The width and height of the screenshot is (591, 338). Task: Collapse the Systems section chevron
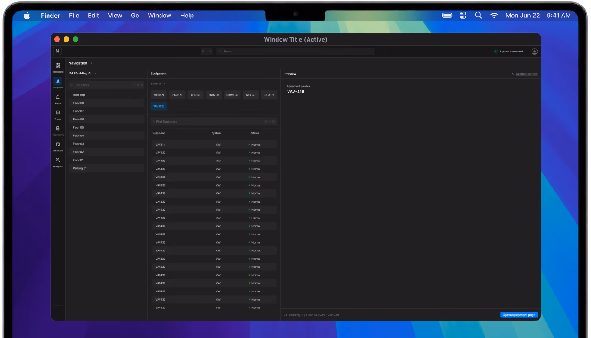click(165, 84)
